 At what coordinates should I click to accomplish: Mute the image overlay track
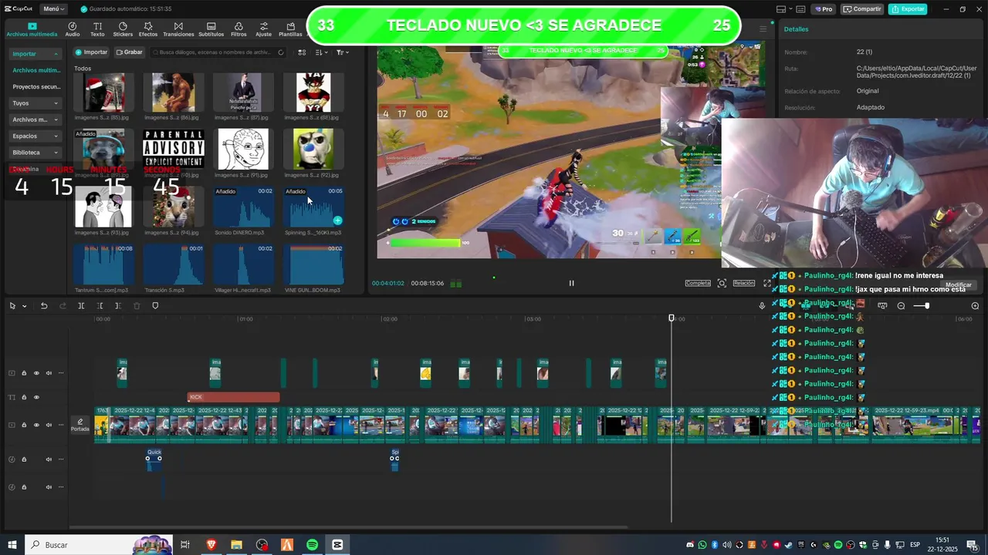pyautogui.click(x=49, y=373)
